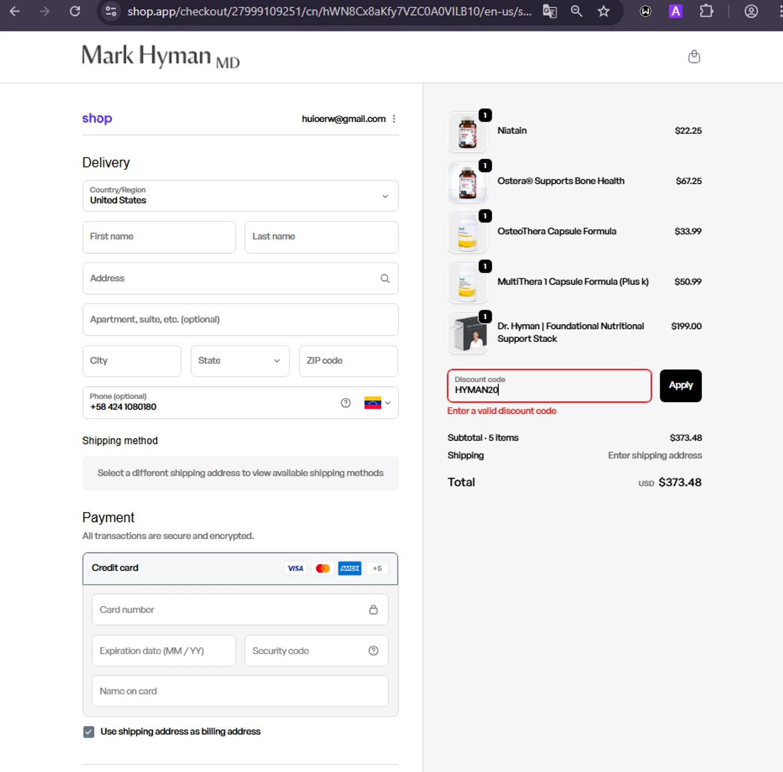783x772 pixels.
Task: Open account options next to email
Action: tap(394, 119)
